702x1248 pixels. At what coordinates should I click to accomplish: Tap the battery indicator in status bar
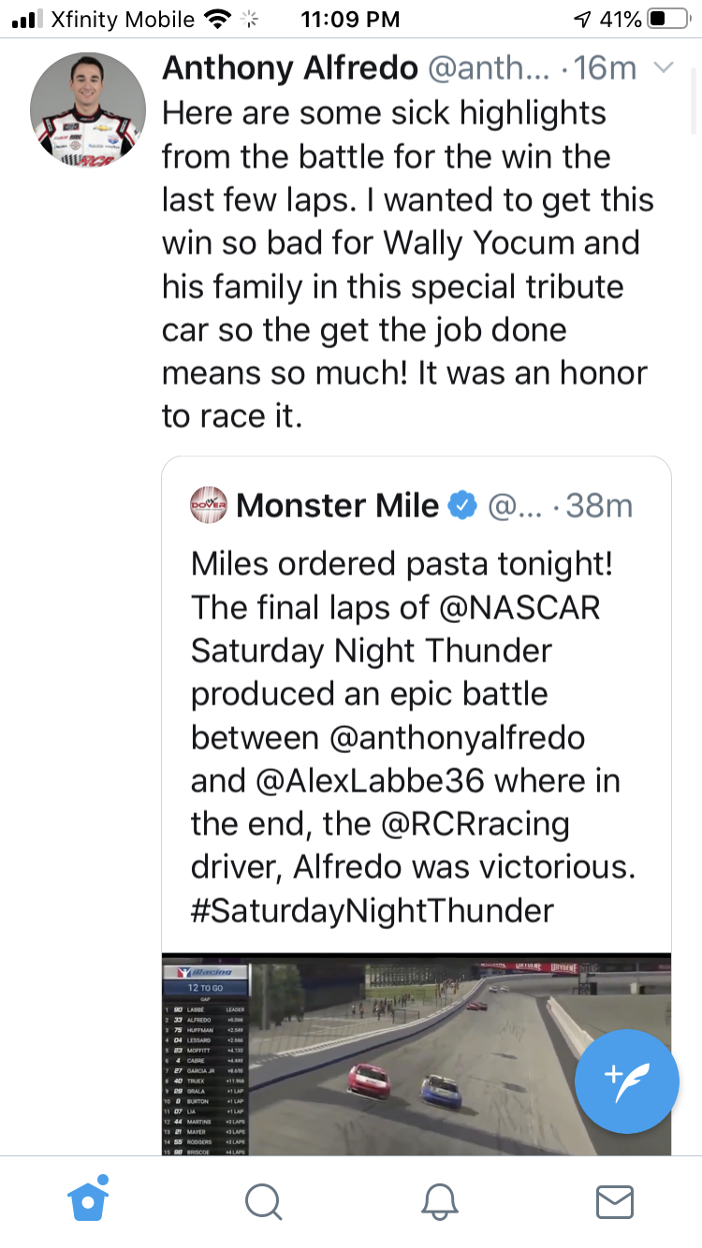point(667,19)
